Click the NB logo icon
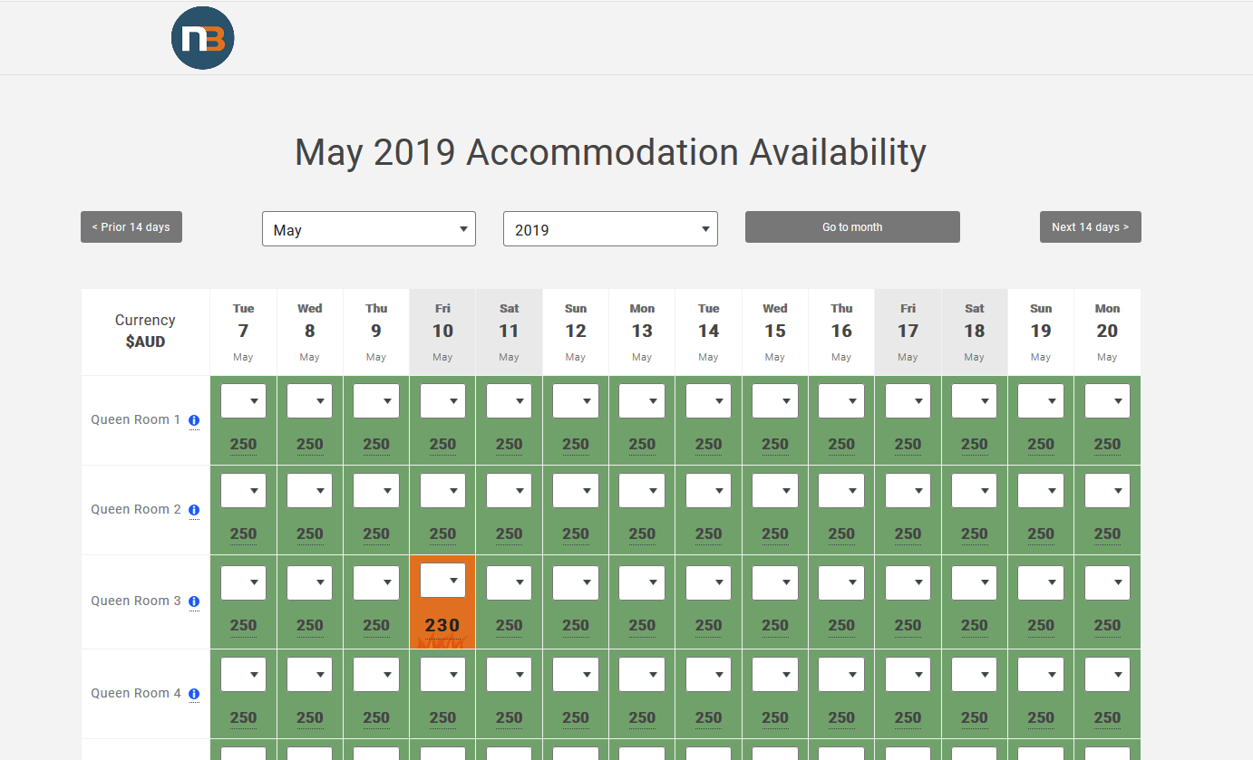This screenshot has height=760, width=1253. (203, 38)
